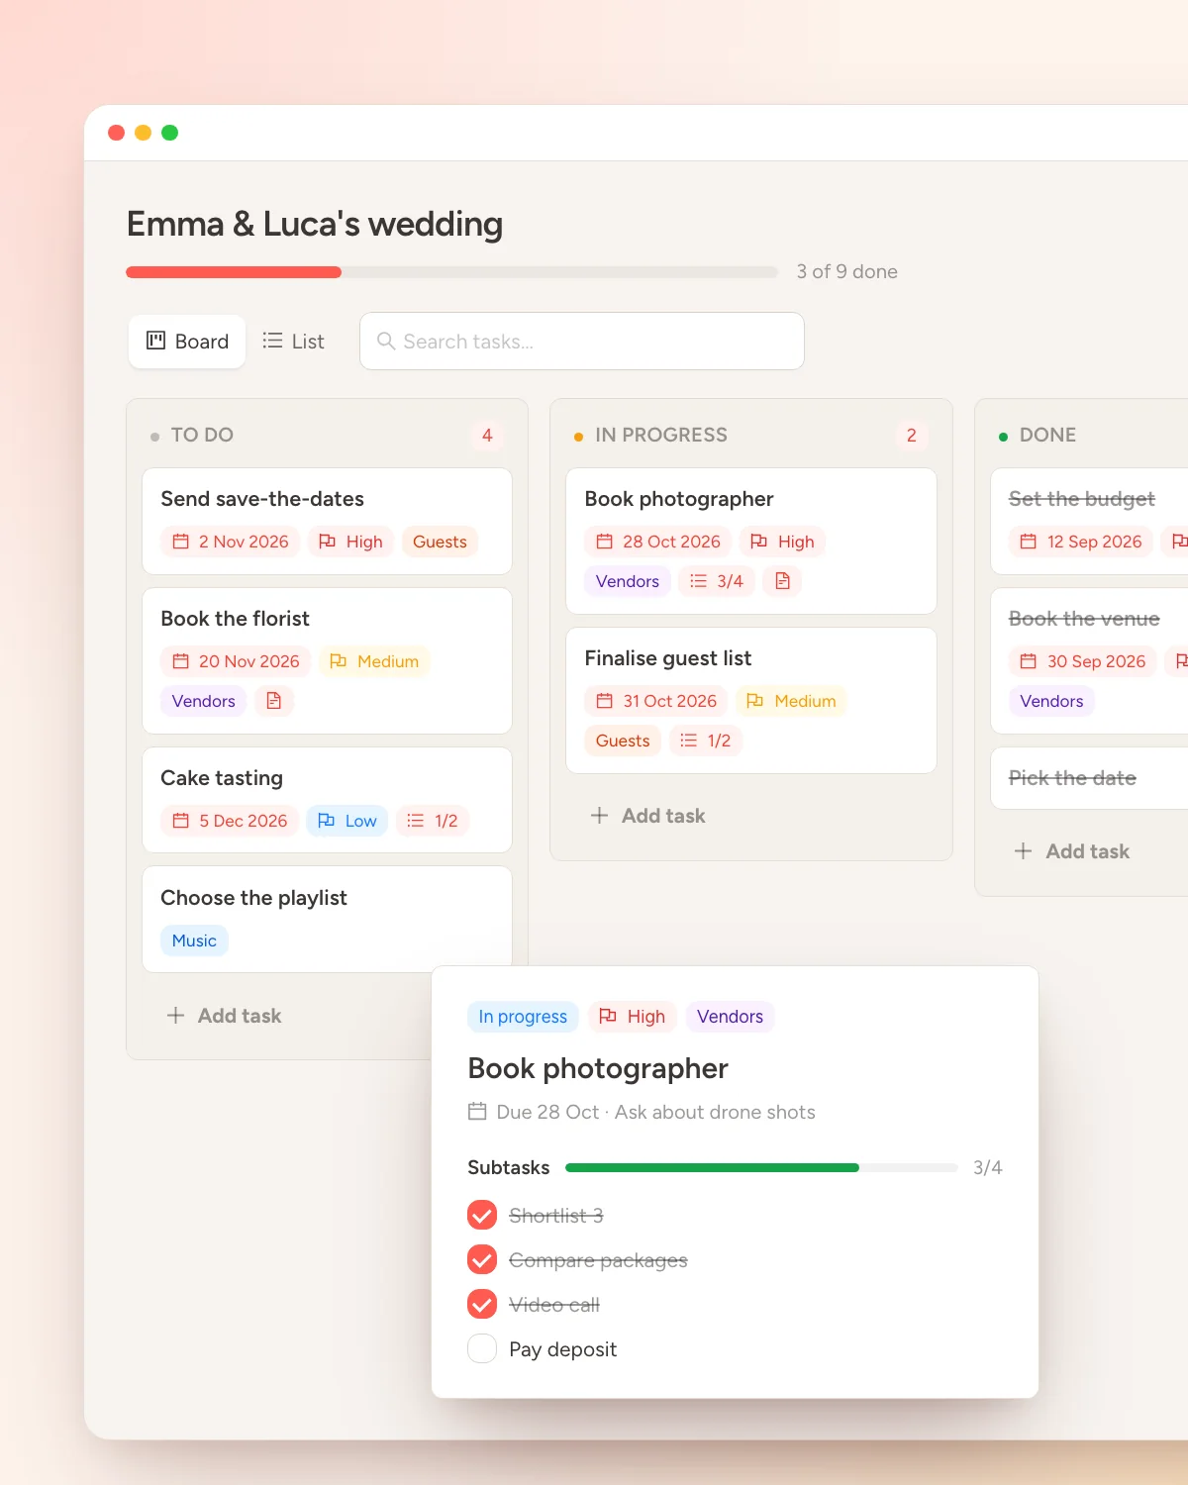Click the wedding overall progress bar

[x=452, y=272]
